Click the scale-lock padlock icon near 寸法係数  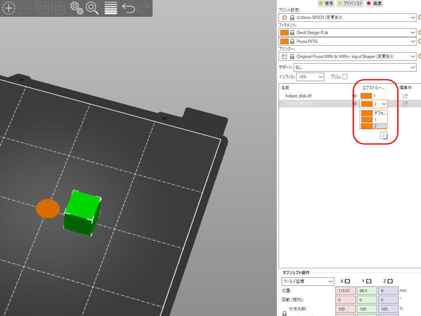(x=285, y=313)
